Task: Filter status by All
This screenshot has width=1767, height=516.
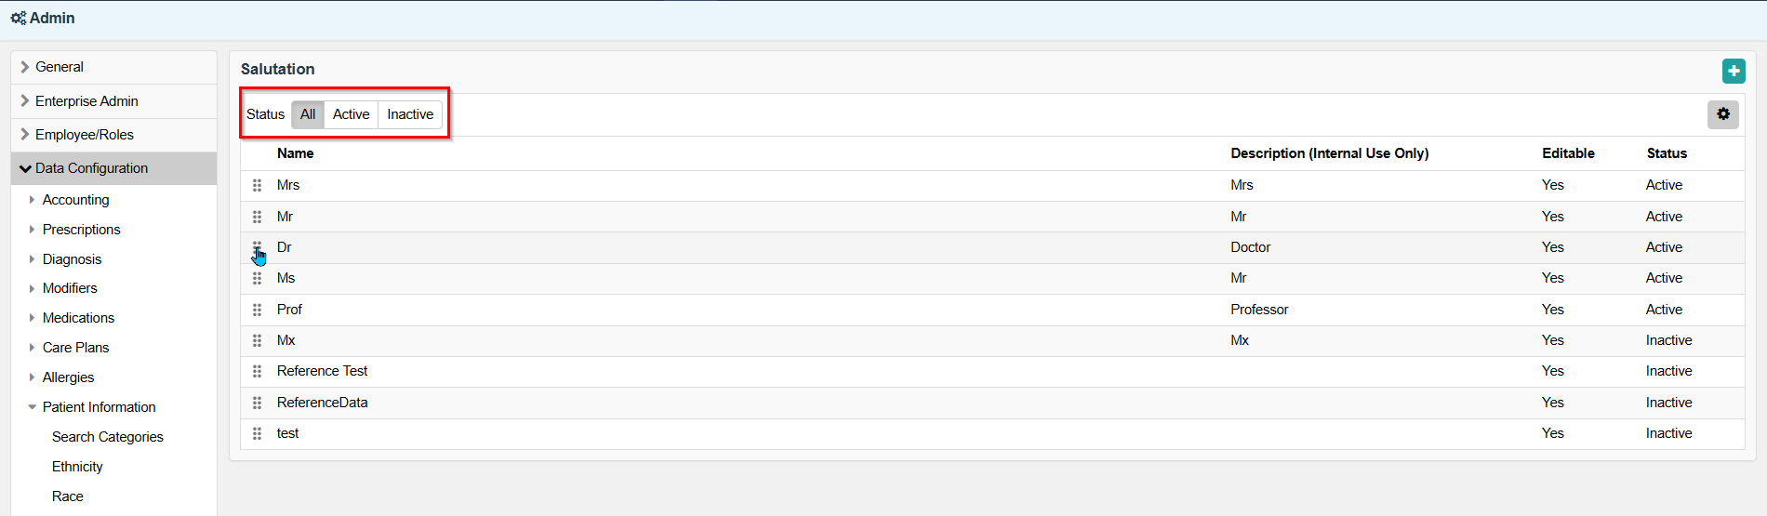Action: coord(308,114)
